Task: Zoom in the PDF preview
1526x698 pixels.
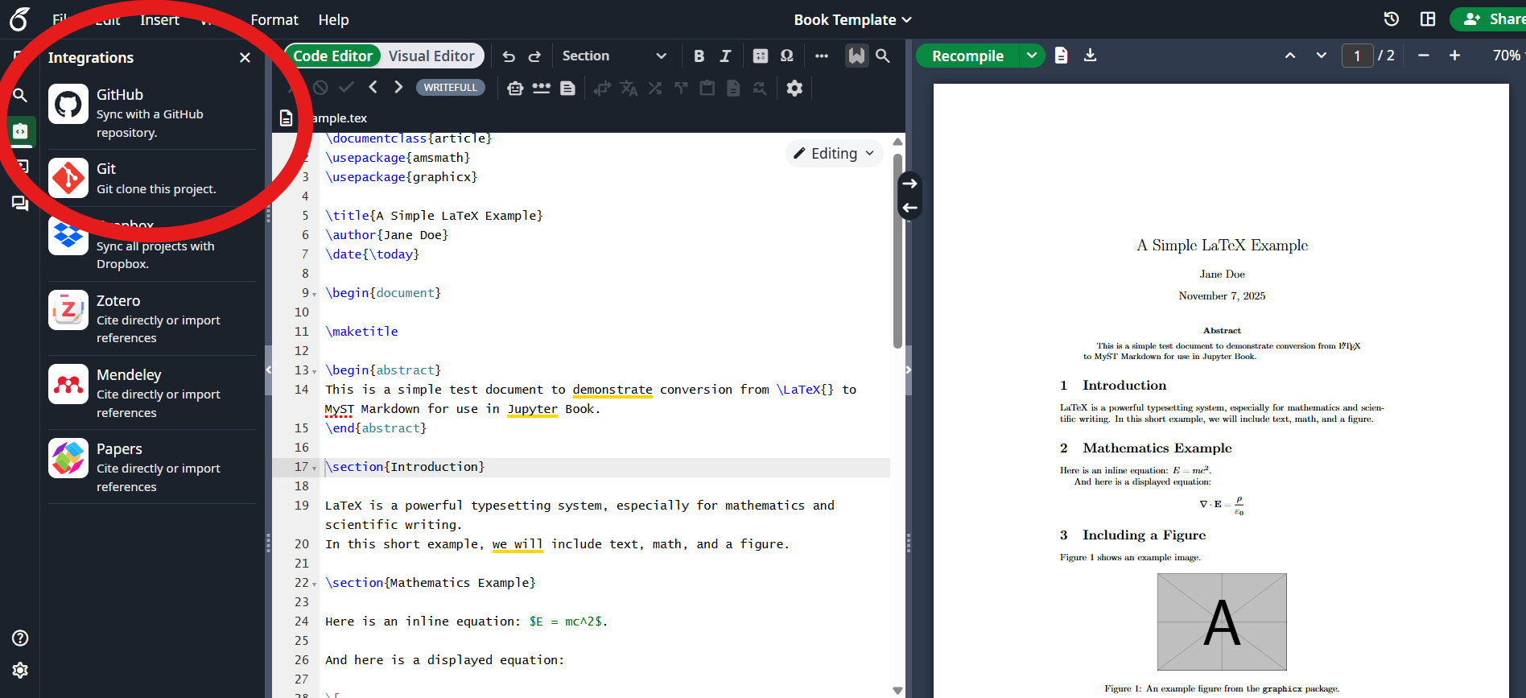Action: 1454,56
